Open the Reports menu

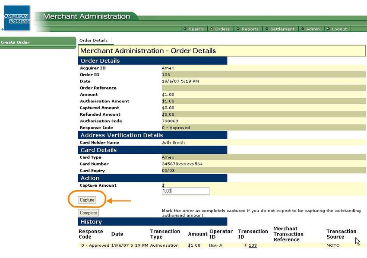248,29
